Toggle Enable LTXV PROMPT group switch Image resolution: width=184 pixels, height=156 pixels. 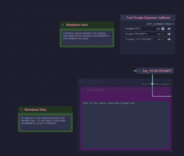tap(163, 39)
